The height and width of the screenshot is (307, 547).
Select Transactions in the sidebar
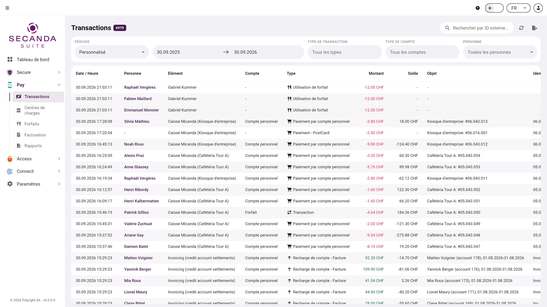click(x=38, y=97)
